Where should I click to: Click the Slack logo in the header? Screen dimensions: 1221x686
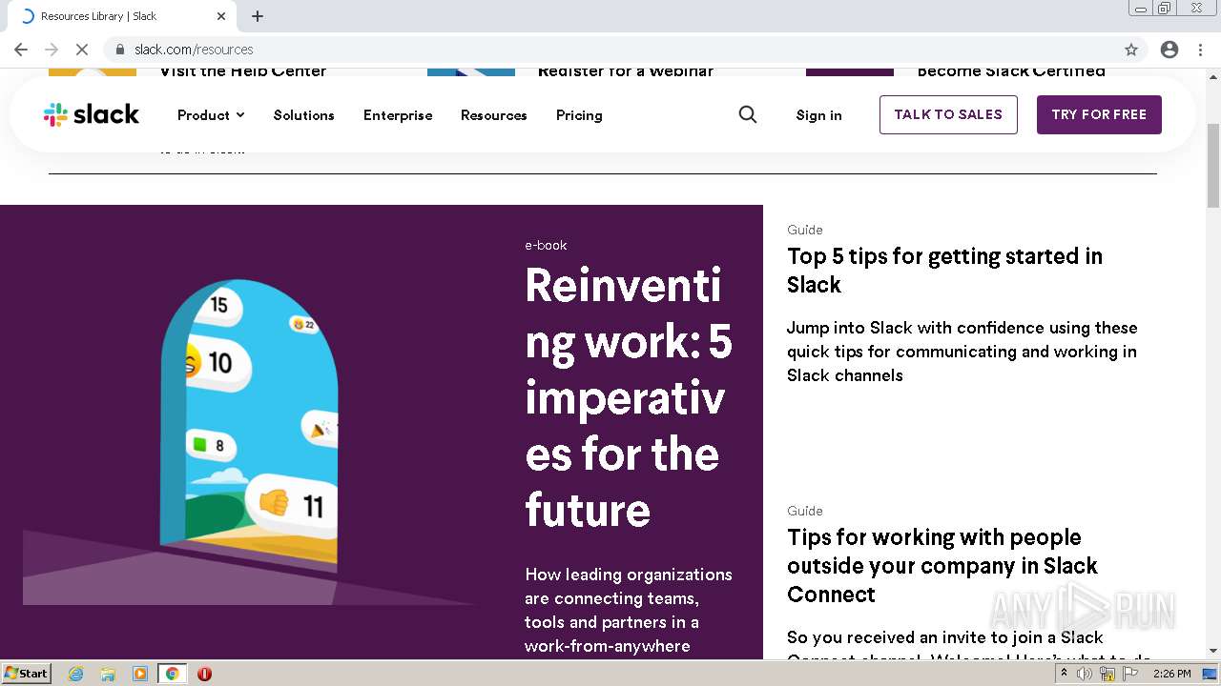tap(92, 115)
